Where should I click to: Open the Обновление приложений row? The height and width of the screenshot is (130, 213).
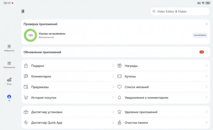(115, 52)
